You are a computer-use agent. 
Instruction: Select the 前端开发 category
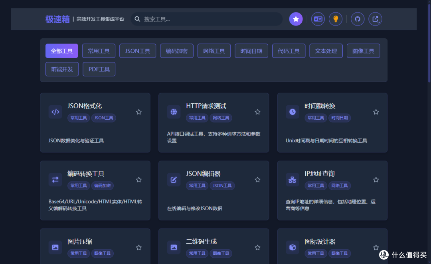62,69
